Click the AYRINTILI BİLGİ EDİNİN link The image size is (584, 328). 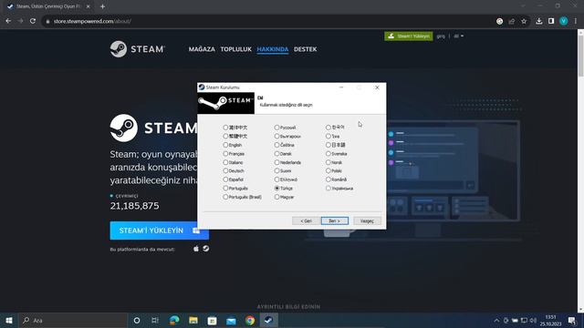[x=288, y=307]
